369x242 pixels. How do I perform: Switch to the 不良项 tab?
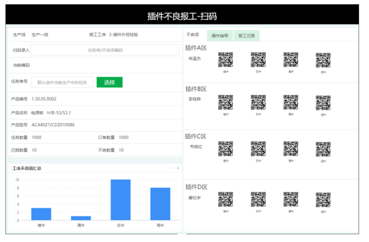[193, 35]
